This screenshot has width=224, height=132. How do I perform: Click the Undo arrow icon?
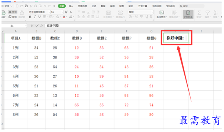(45, 6)
